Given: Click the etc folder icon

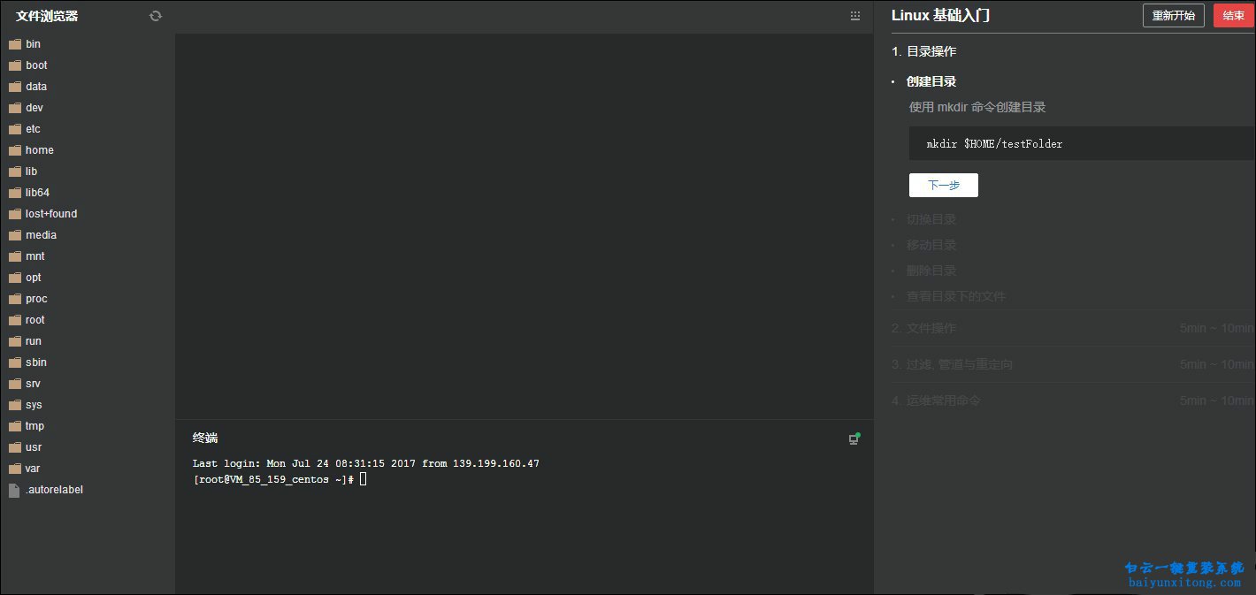Looking at the screenshot, I should [14, 129].
